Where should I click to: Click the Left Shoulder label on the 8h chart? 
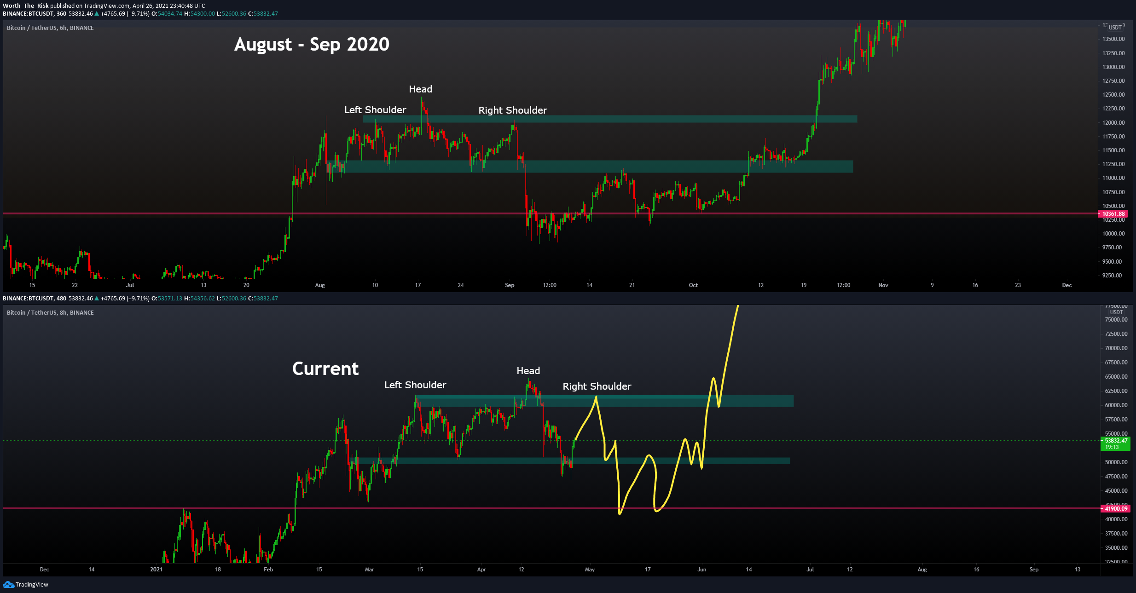[415, 385]
